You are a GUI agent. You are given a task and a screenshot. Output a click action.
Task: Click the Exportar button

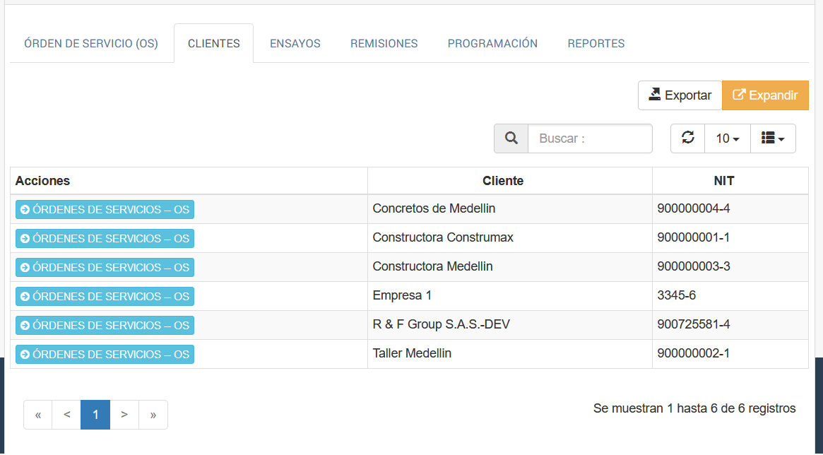680,95
